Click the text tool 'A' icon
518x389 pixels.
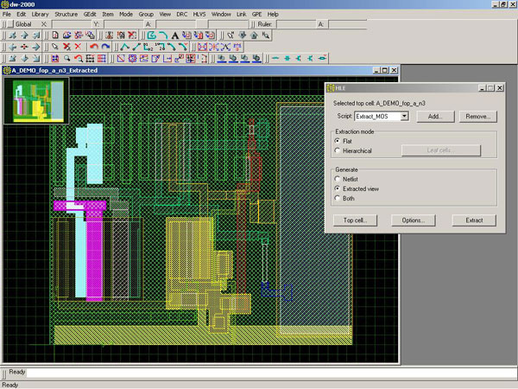[176, 35]
